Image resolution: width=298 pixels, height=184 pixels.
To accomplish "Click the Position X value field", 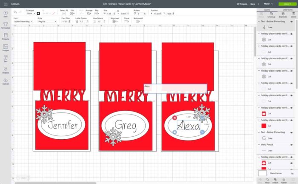I will (x=157, y=14).
